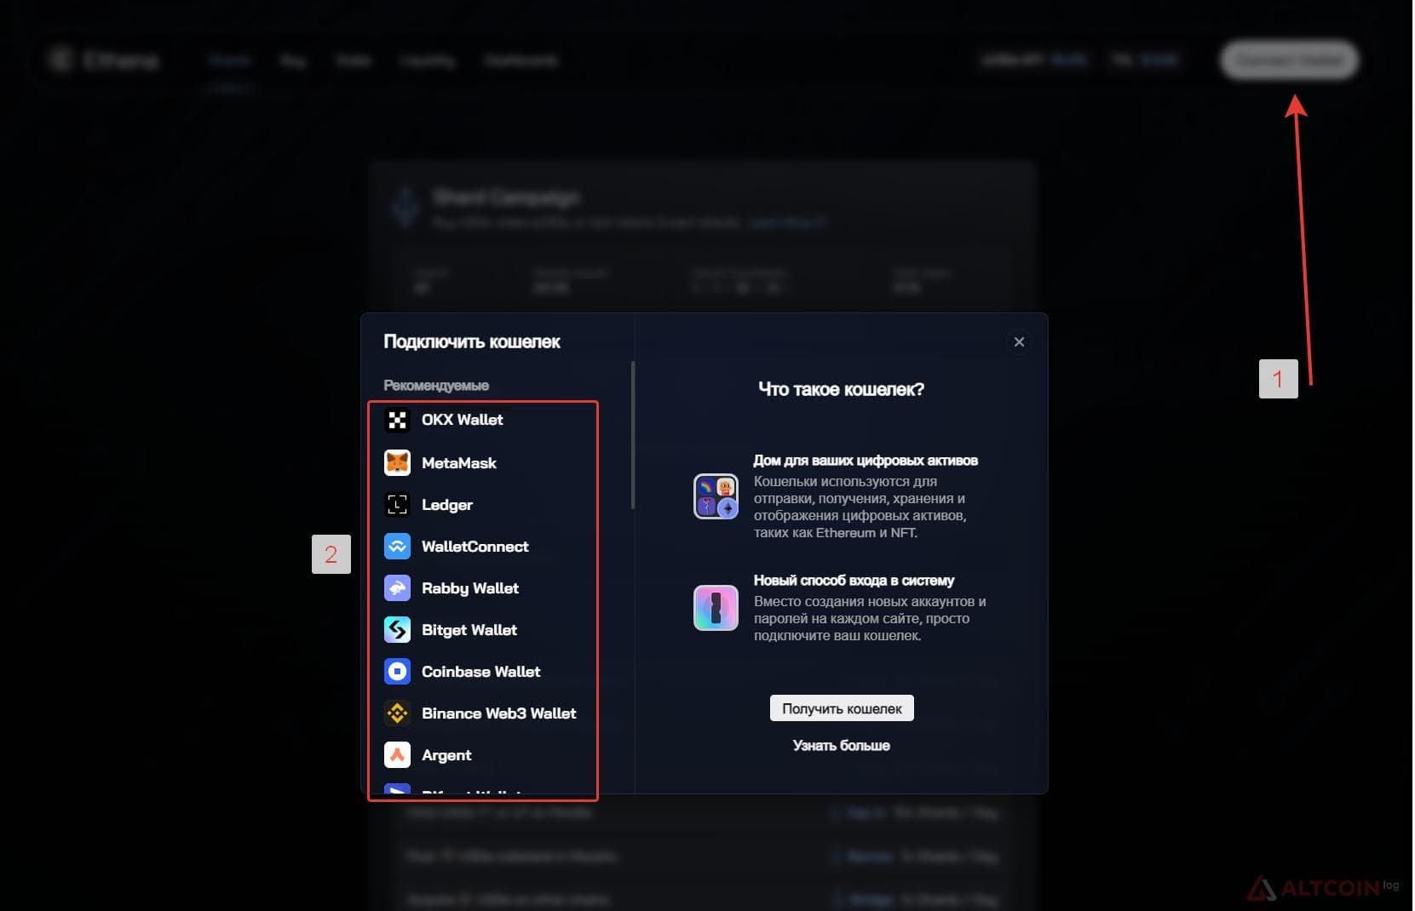Select Ledger text label
Viewport: 1415px width, 911px height.
pyautogui.click(x=447, y=505)
